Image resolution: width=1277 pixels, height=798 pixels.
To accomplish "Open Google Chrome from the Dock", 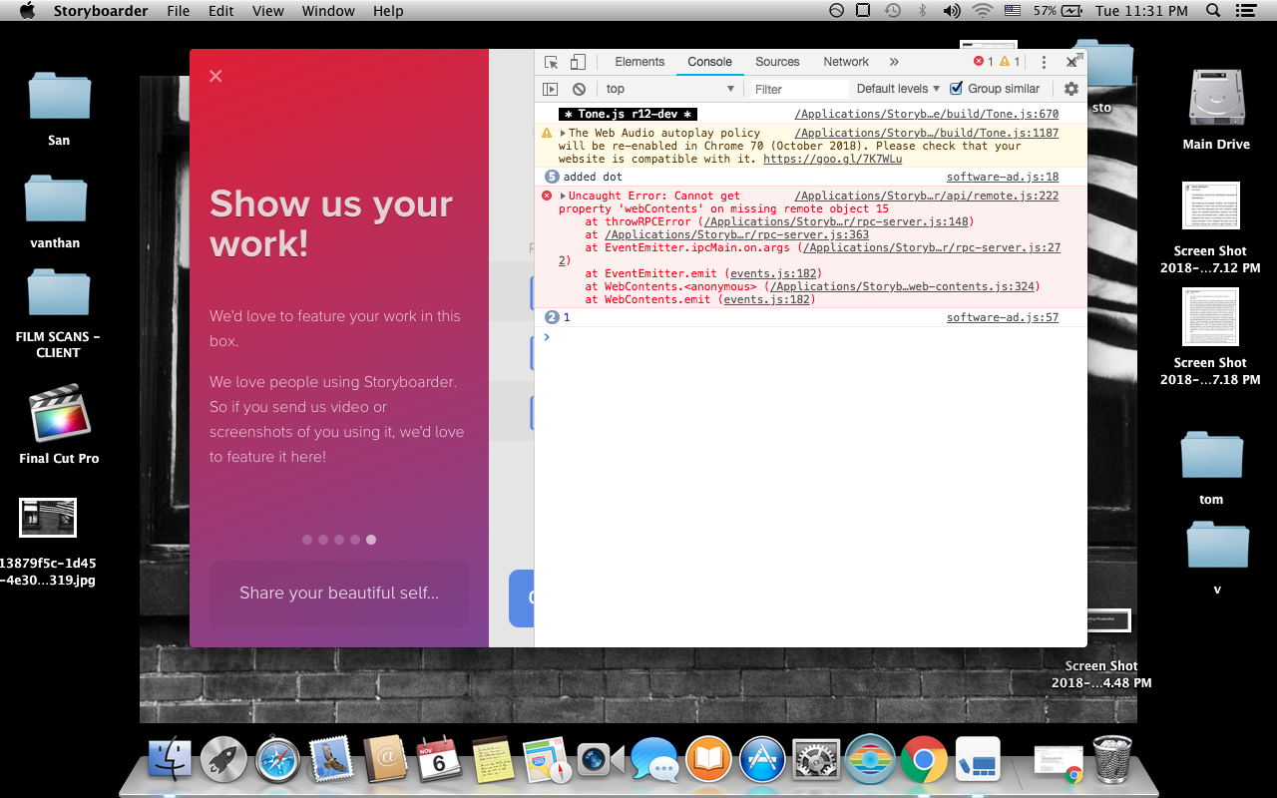I will (924, 760).
